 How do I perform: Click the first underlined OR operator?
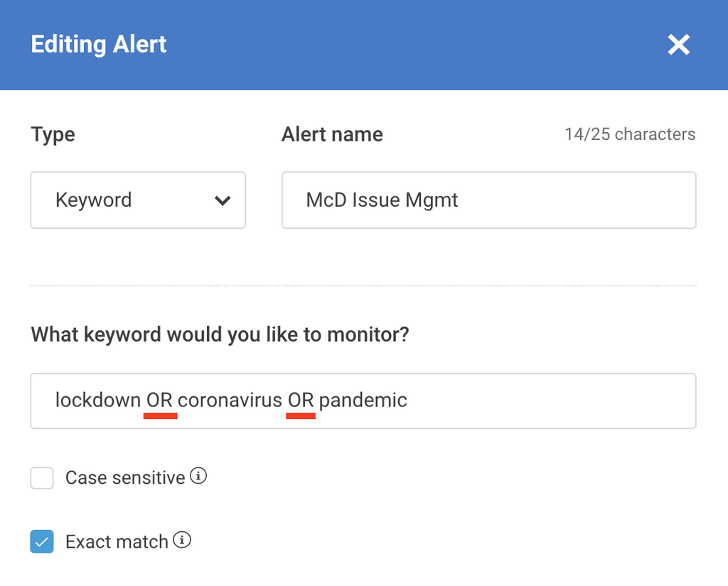pos(160,400)
